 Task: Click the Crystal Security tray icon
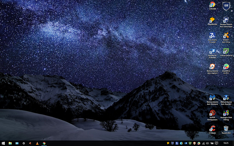[190, 143]
